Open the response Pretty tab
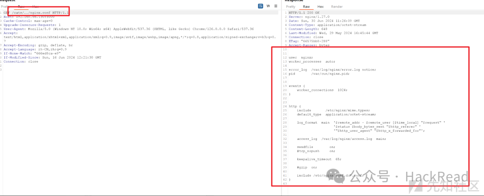Image resolution: width=484 pixels, height=196 pixels. 290,6
